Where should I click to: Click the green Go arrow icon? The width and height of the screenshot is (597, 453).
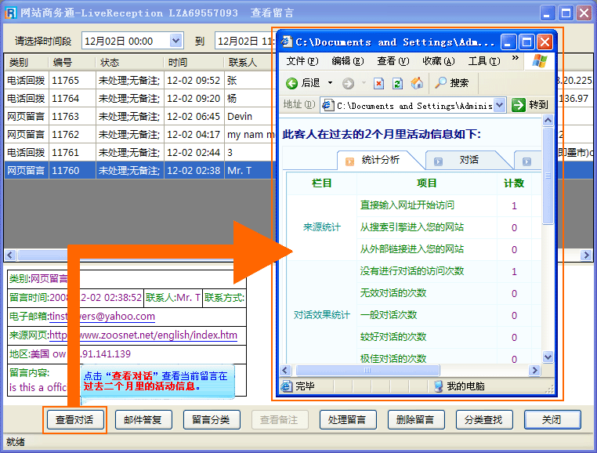tap(519, 105)
